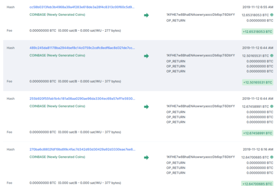The width and height of the screenshot is (277, 186).
Task: Select COINBASE label in the 255b920f transaction
Action: [57, 106]
